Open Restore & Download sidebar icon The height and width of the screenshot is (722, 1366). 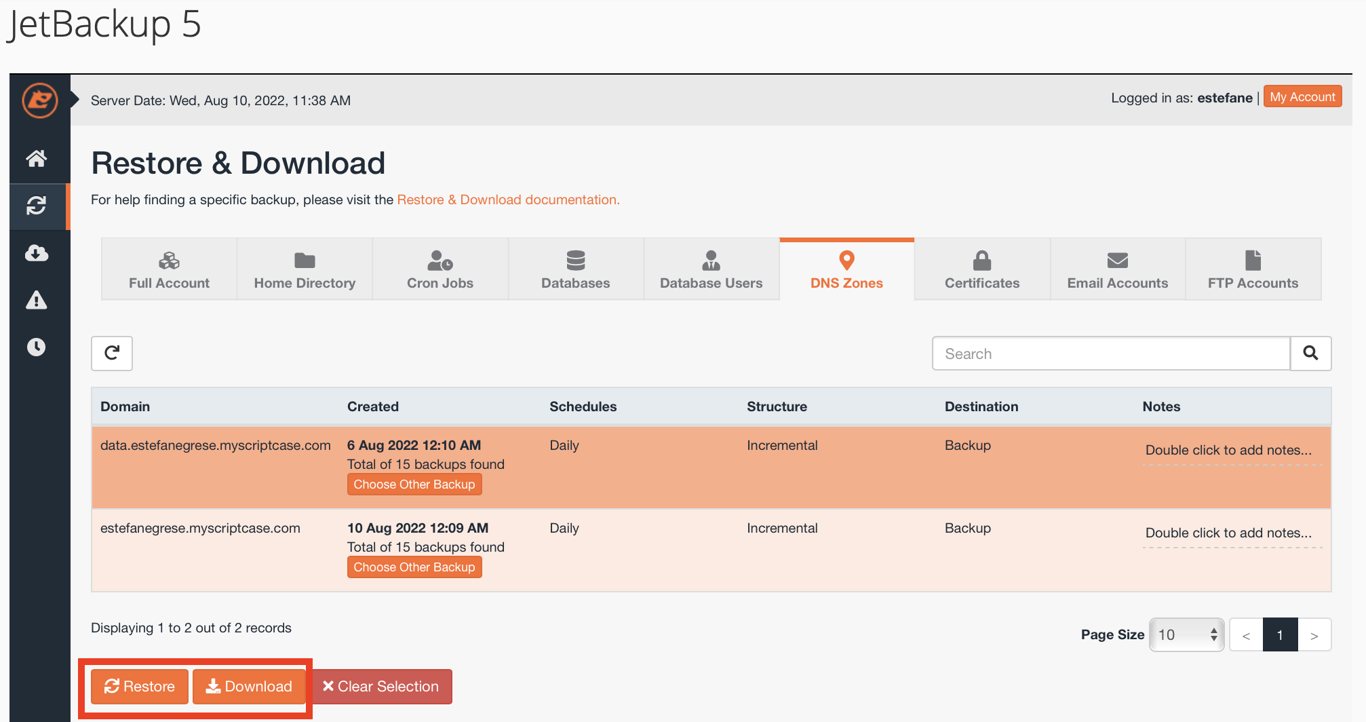(x=37, y=206)
